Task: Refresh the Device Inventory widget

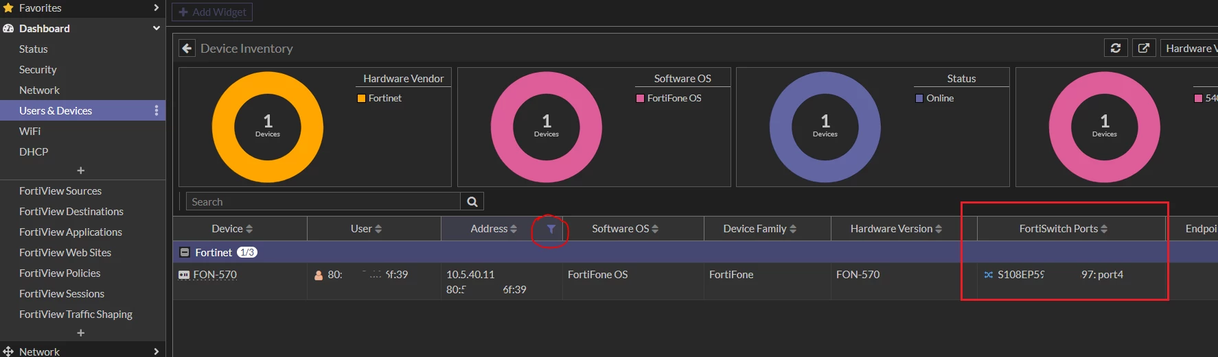Action: point(1116,48)
